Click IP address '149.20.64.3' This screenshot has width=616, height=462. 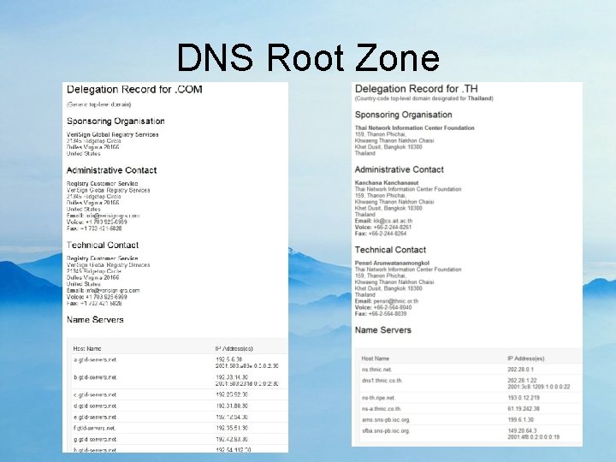522,430
